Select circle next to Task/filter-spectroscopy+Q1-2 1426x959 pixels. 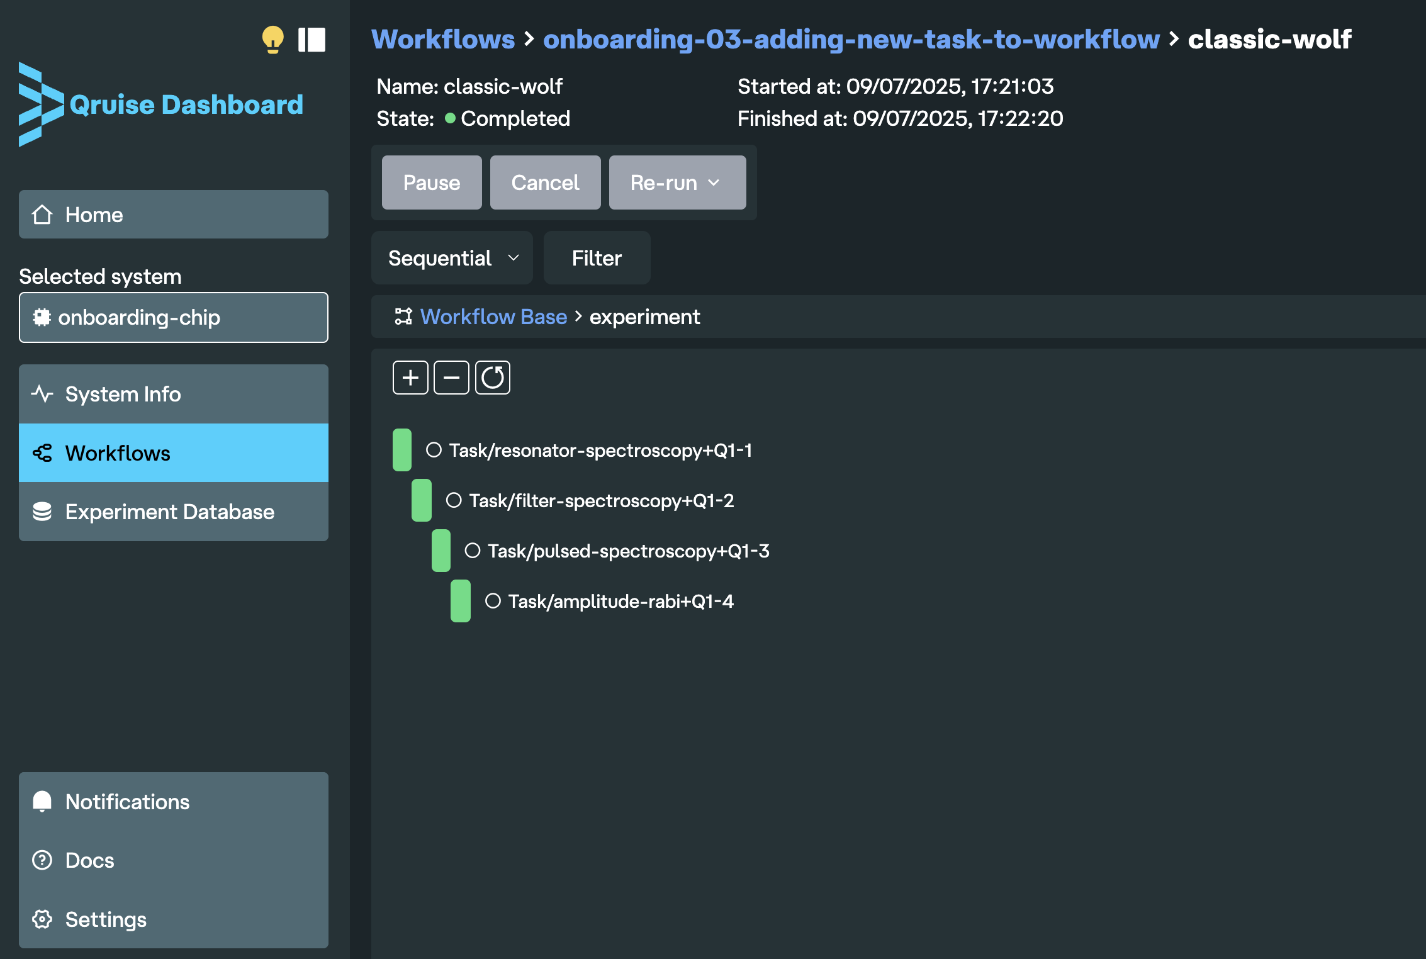(454, 500)
